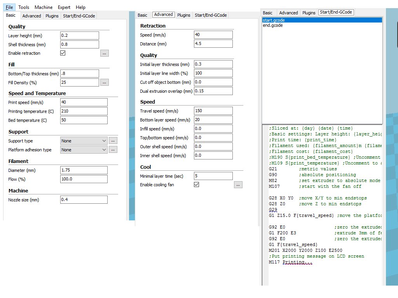Open Fill Density extra settings button
Screen dimensions: 398x298
click(x=104, y=82)
